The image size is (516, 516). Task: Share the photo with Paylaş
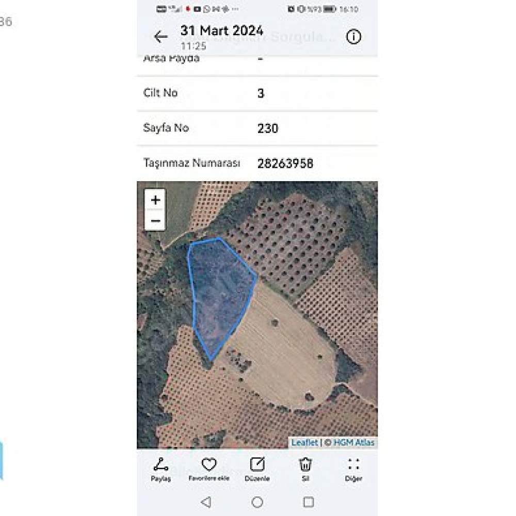click(x=160, y=470)
